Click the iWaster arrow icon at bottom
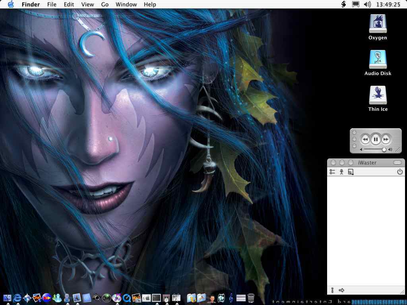Screen dimensions: 407x305 coord(341,290)
